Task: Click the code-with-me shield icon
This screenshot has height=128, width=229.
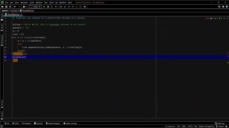Action: pyautogui.click(x=227, y=7)
